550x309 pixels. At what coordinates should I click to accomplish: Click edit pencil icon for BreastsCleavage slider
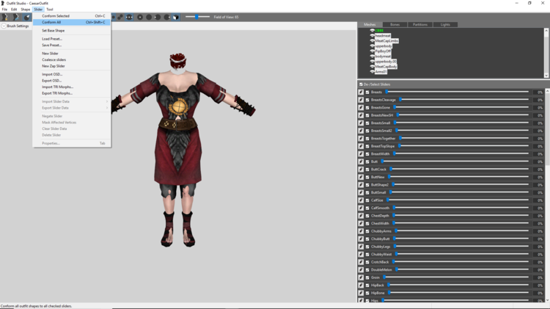(x=361, y=100)
